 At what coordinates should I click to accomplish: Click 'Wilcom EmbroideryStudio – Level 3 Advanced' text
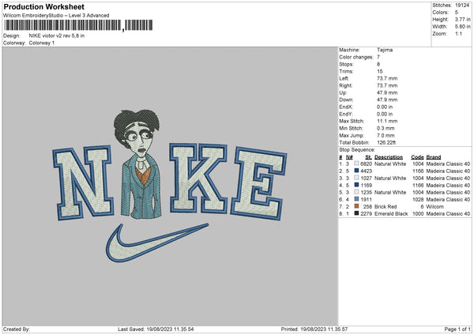pos(56,16)
